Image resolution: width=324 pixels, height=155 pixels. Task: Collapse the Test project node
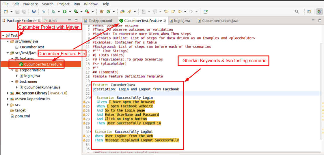pyautogui.click(x=3, y=35)
